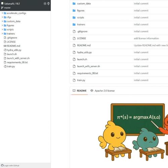Expand the accelerate_configs folder chevron

pos(2,13)
